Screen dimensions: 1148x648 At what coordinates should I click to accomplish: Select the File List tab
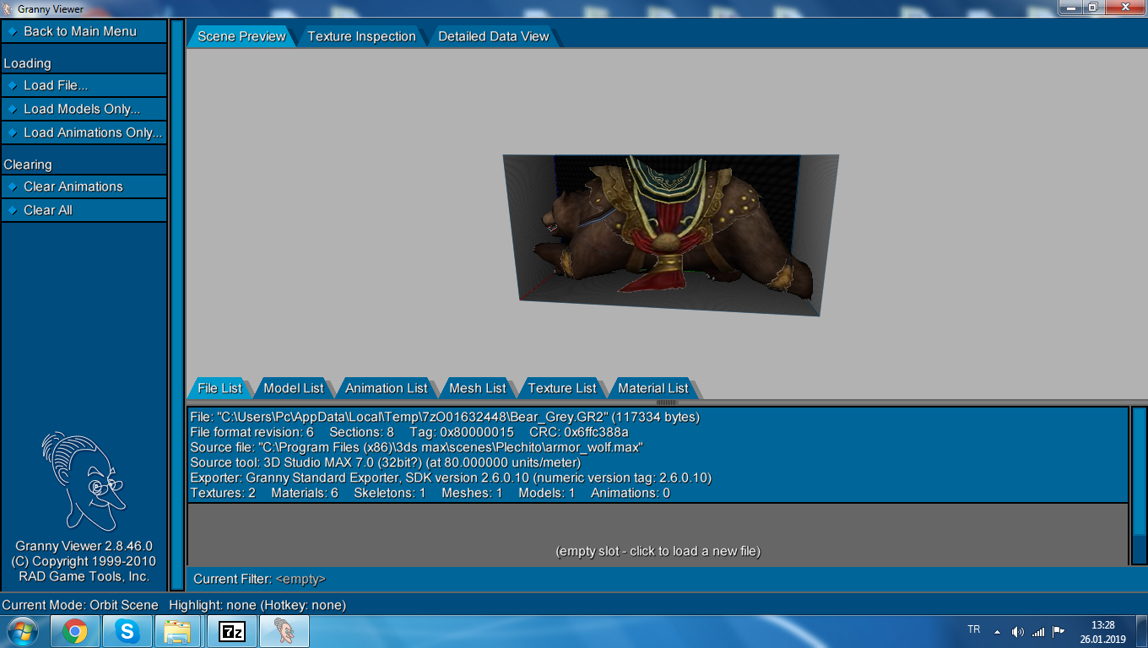coord(219,388)
